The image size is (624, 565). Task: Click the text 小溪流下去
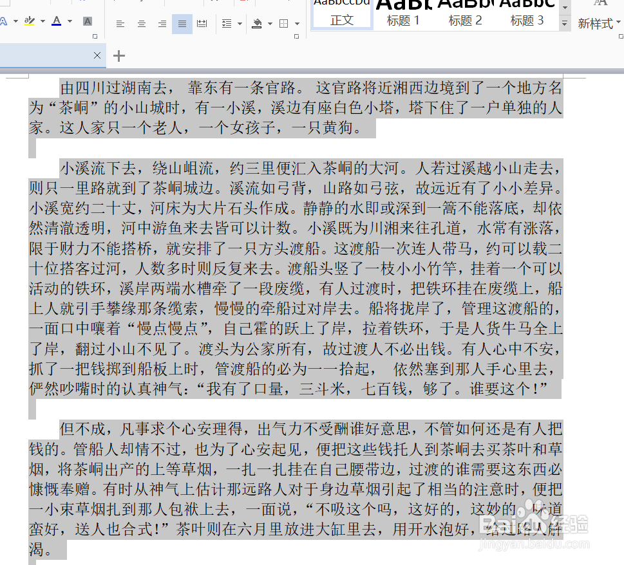tap(99, 169)
